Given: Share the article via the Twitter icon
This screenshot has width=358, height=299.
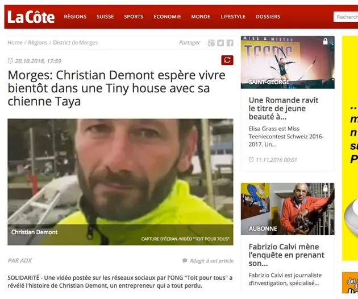Looking at the screenshot, I should (x=220, y=43).
